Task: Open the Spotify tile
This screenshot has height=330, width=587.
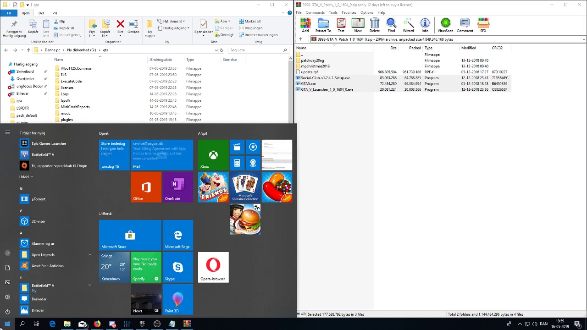Action: pos(146,267)
